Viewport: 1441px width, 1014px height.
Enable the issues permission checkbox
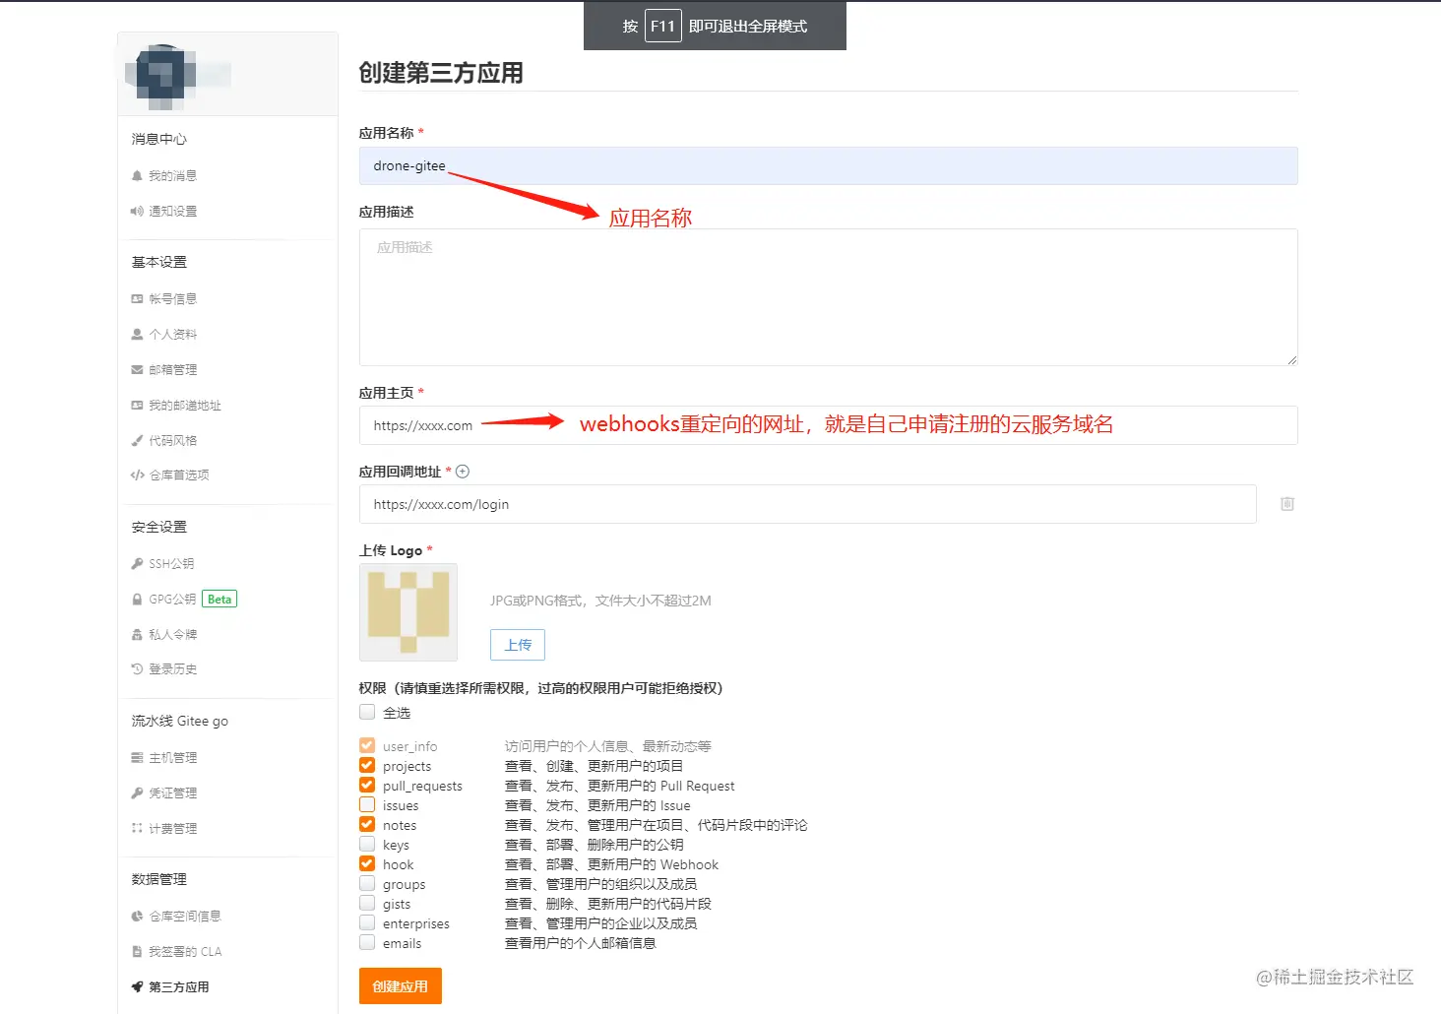[x=367, y=805]
